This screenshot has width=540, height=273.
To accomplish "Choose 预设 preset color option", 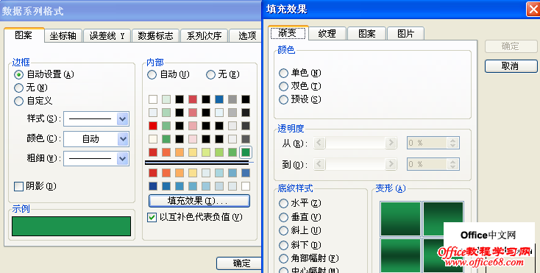I will point(283,99).
